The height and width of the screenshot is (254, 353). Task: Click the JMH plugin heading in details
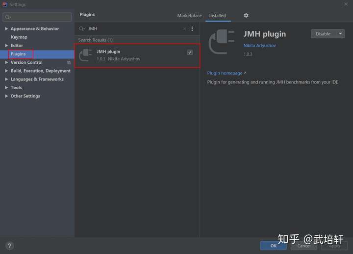click(x=265, y=34)
